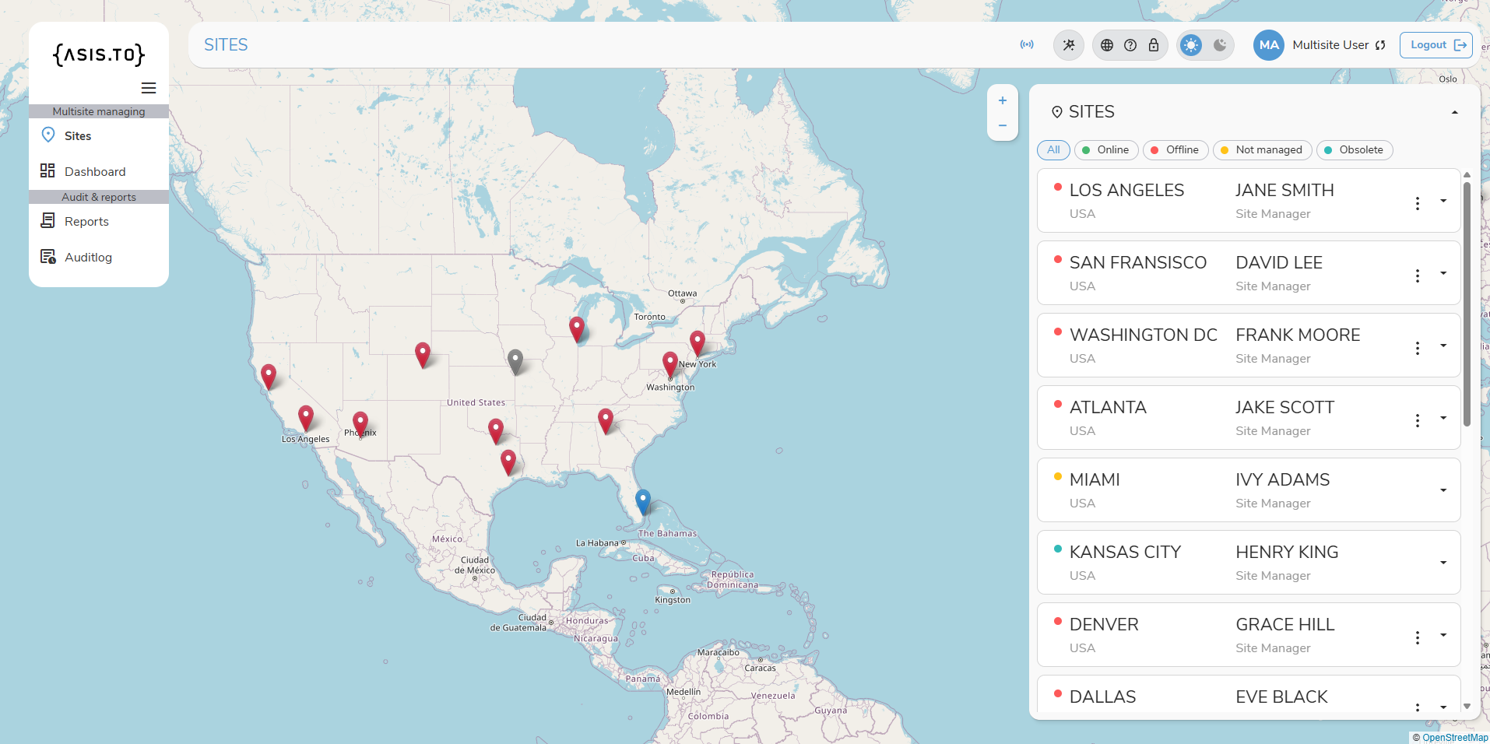Viewport: 1490px width, 744px height.
Task: Click the Phoenix map marker
Action: [x=360, y=425]
